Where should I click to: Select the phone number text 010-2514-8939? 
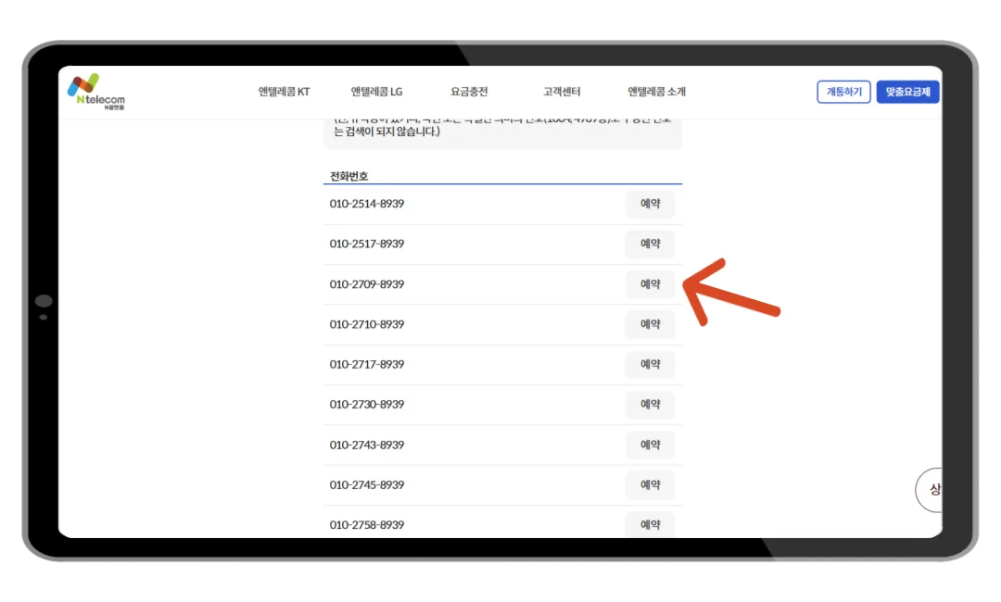coord(367,204)
